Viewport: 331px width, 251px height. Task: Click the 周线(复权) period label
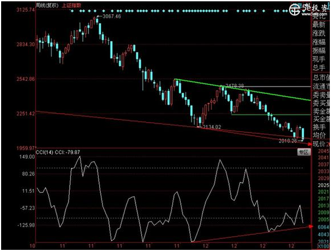(x=47, y=5)
